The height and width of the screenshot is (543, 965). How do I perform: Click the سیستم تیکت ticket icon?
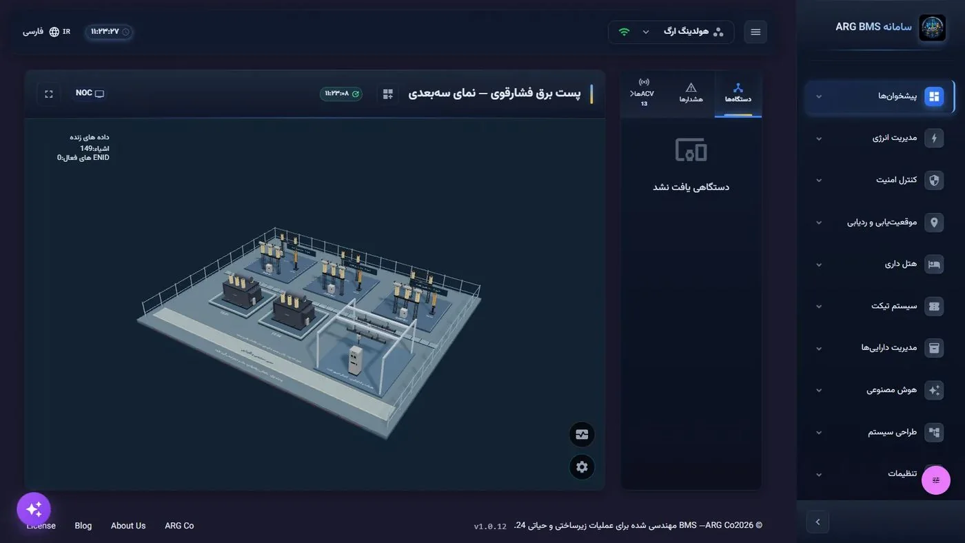934,307
